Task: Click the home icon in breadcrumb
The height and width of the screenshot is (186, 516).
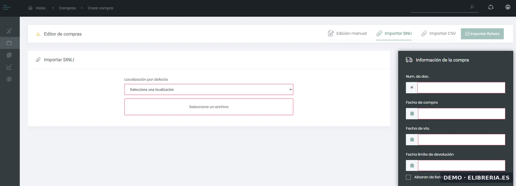Action: (30, 8)
